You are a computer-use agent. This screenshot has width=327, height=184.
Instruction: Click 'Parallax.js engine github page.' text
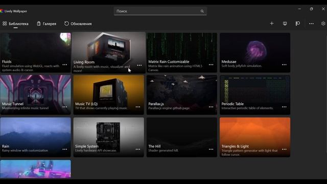169,108
